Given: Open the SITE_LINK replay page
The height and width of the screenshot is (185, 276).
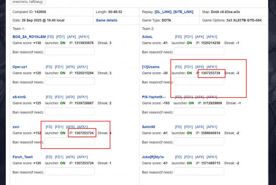Looking at the screenshot, I should pos(183,12).
